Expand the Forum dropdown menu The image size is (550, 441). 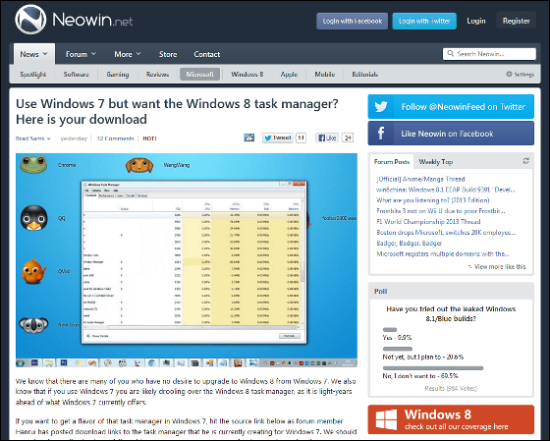click(x=81, y=54)
